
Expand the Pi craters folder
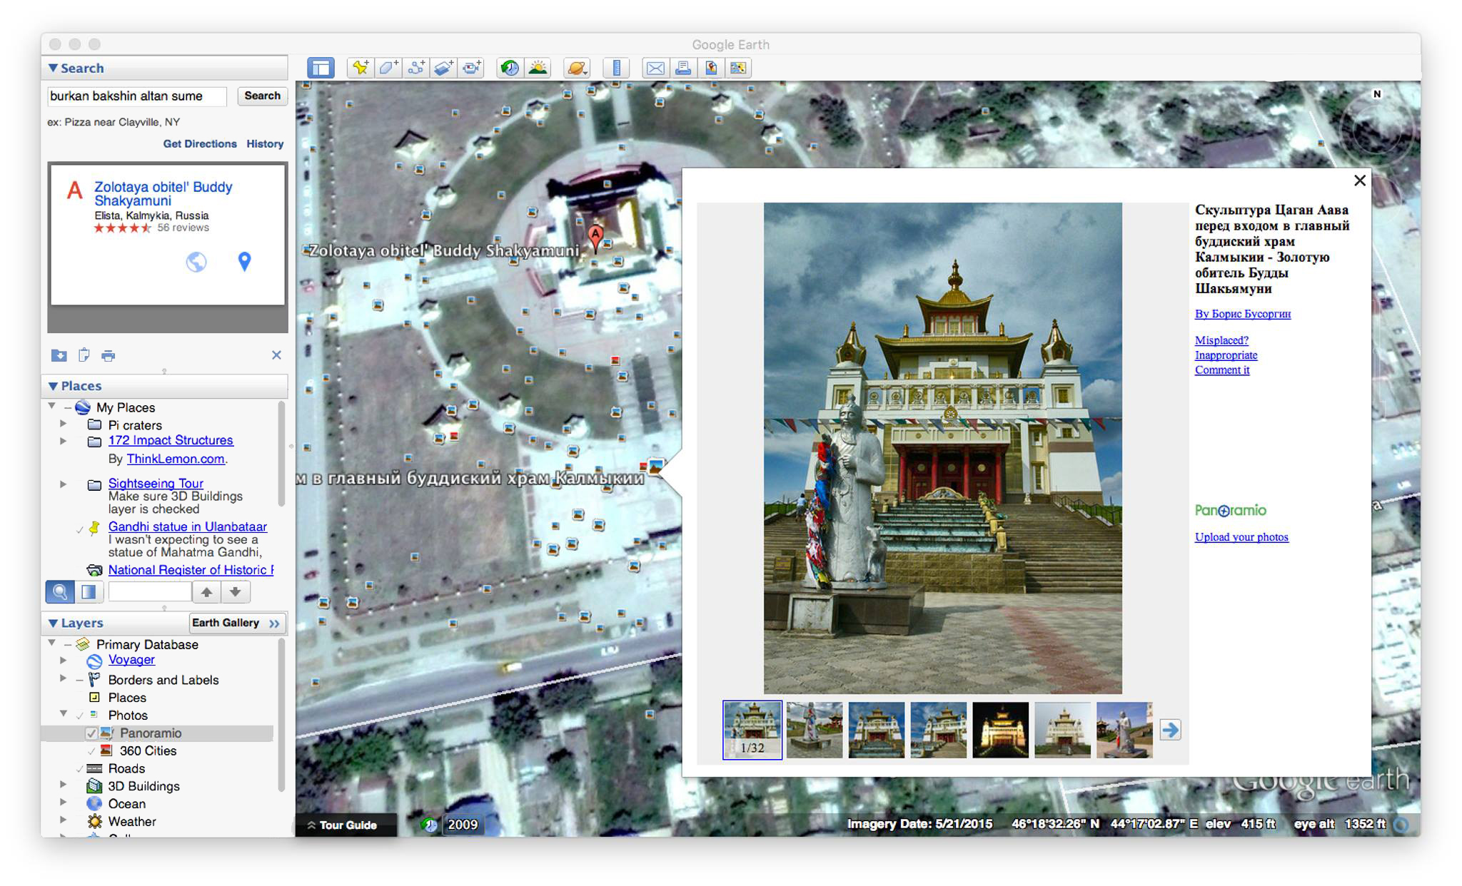(x=64, y=424)
